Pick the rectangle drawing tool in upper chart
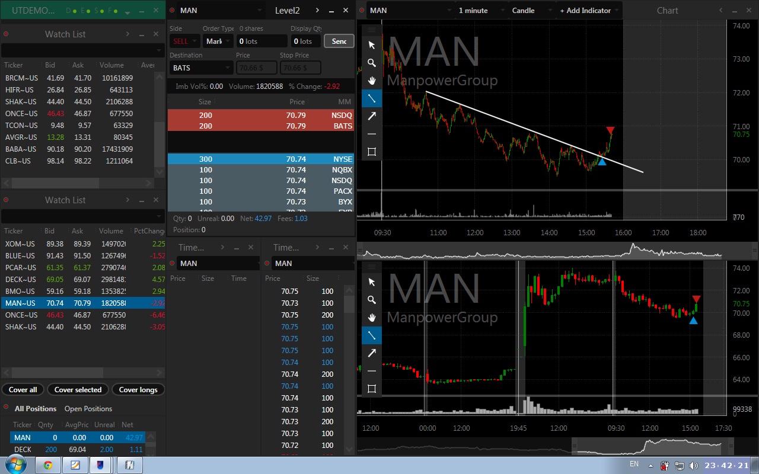The image size is (759, 474). point(372,152)
